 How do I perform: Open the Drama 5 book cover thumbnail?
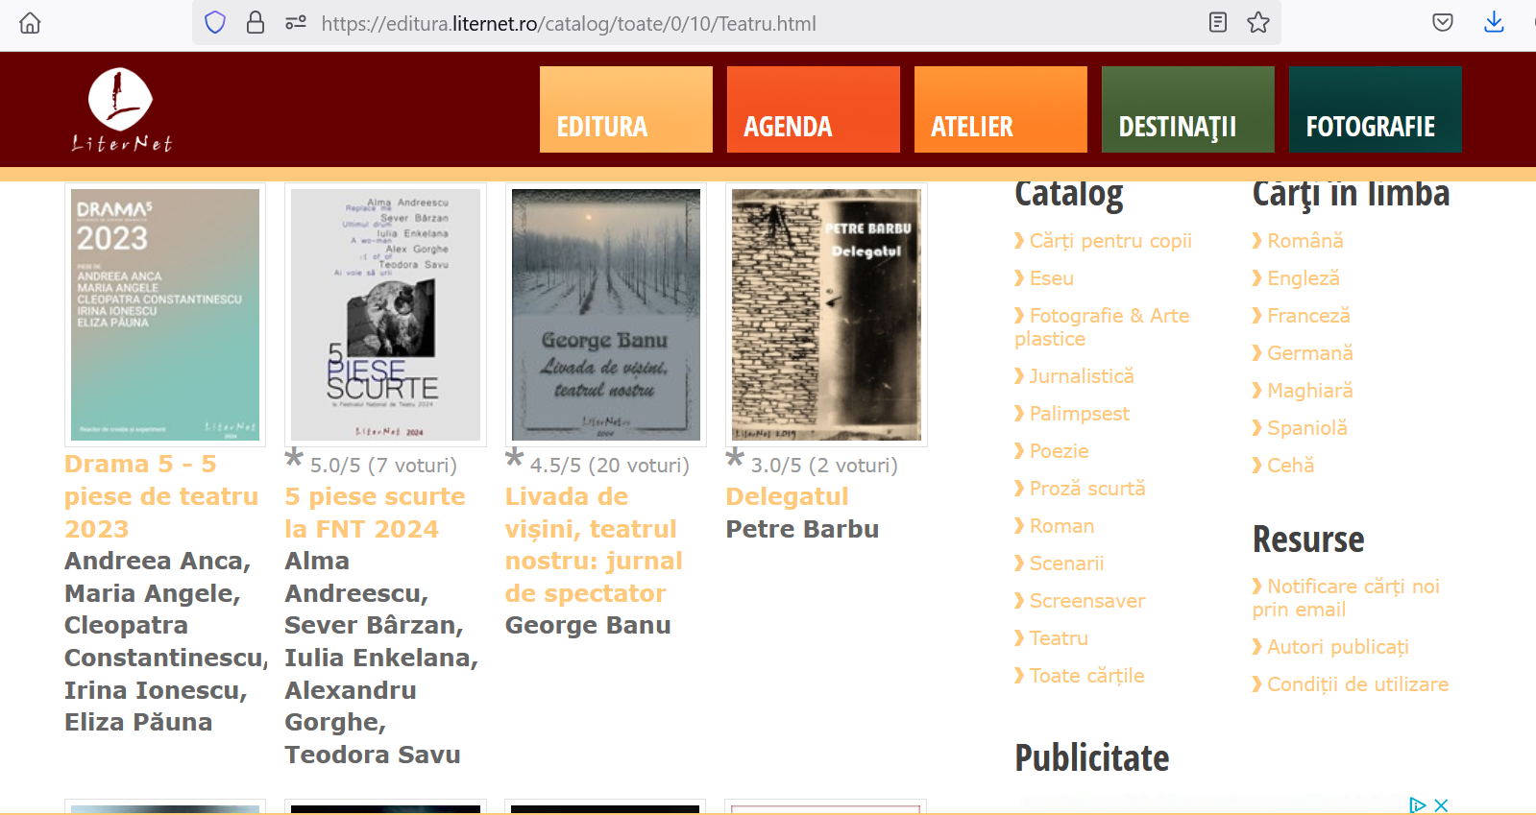[165, 315]
